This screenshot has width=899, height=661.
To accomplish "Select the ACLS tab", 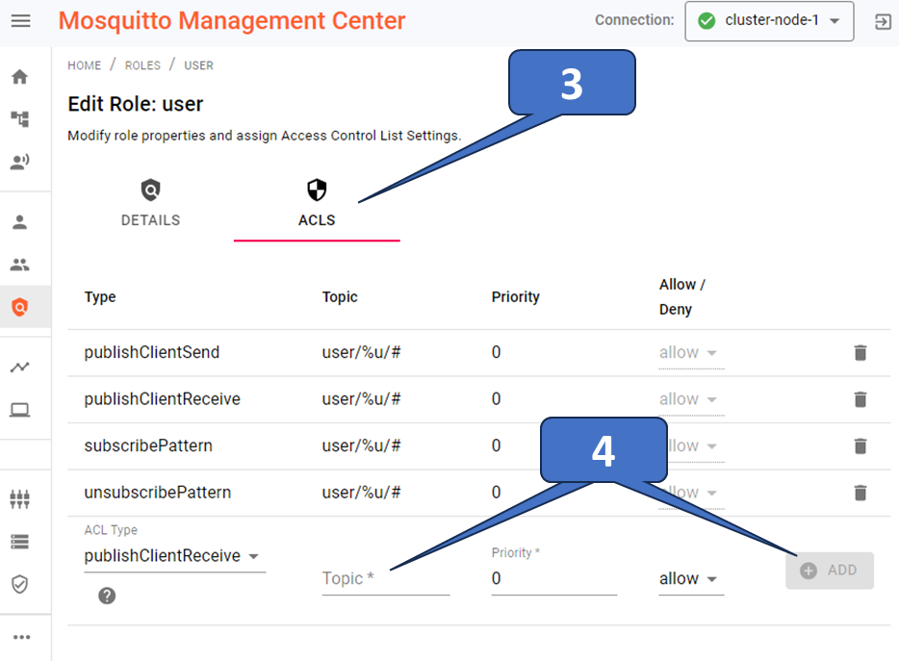I will (x=317, y=202).
